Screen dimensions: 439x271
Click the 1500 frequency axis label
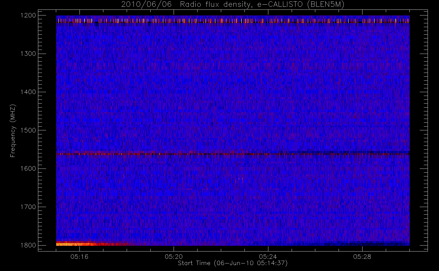point(28,130)
